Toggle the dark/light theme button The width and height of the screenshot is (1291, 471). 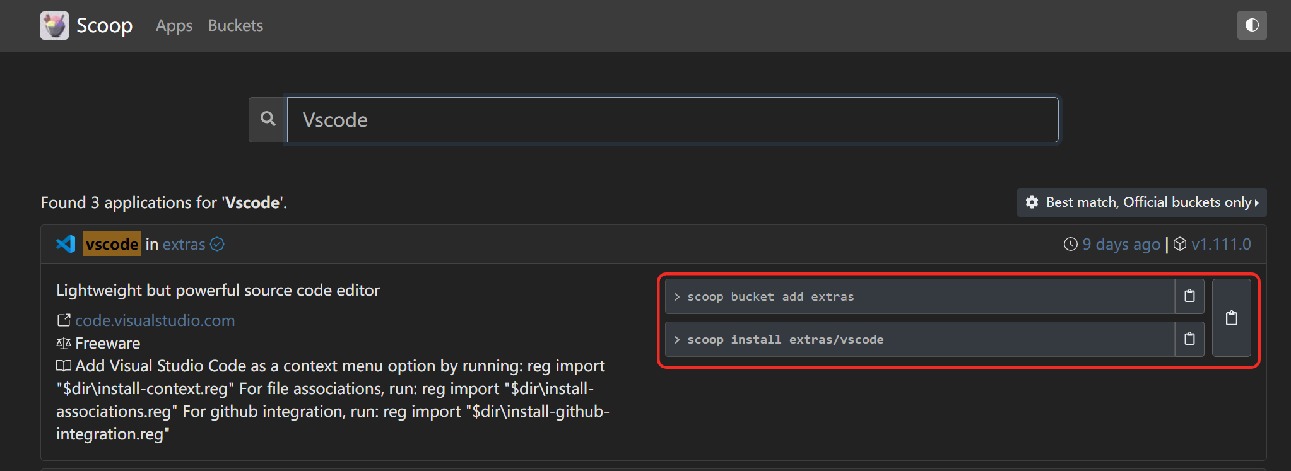click(1252, 25)
